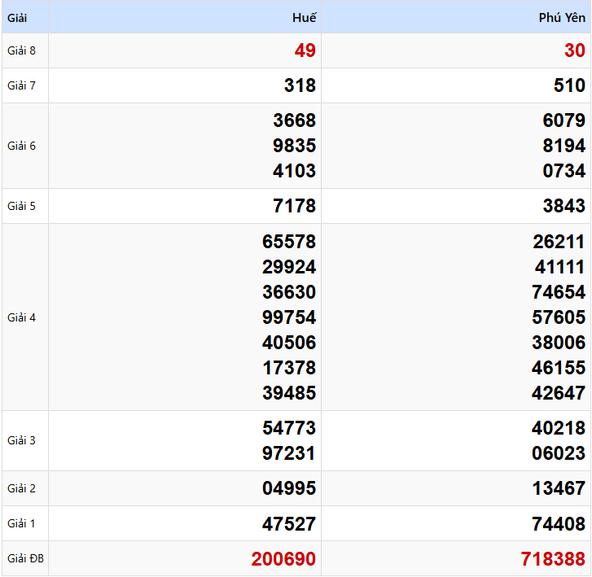The image size is (592, 577).
Task: Click Huế number 65578
Action: click(x=289, y=242)
